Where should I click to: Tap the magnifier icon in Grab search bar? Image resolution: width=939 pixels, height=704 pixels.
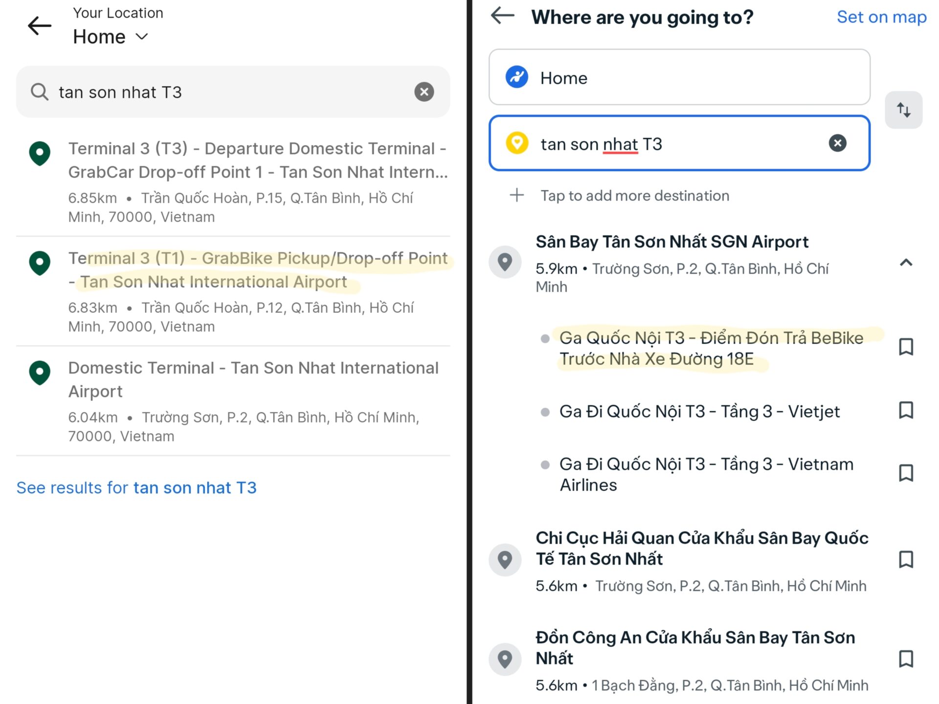[39, 91]
